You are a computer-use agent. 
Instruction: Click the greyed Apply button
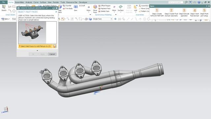(43, 54)
